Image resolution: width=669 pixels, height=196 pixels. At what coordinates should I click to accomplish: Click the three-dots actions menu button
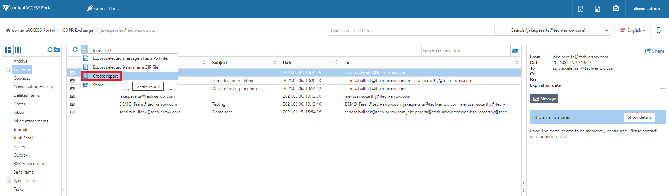click(84, 49)
